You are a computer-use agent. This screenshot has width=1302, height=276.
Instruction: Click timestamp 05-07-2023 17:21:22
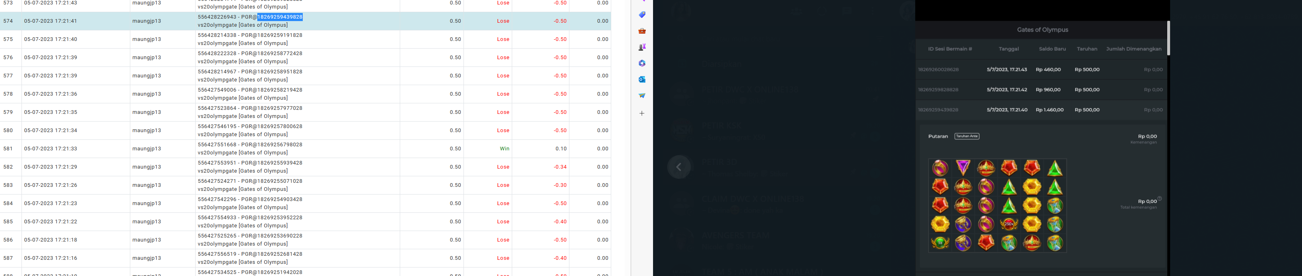[x=51, y=222]
